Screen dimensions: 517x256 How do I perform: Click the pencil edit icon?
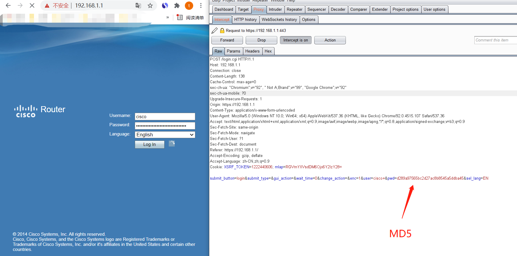(214, 30)
